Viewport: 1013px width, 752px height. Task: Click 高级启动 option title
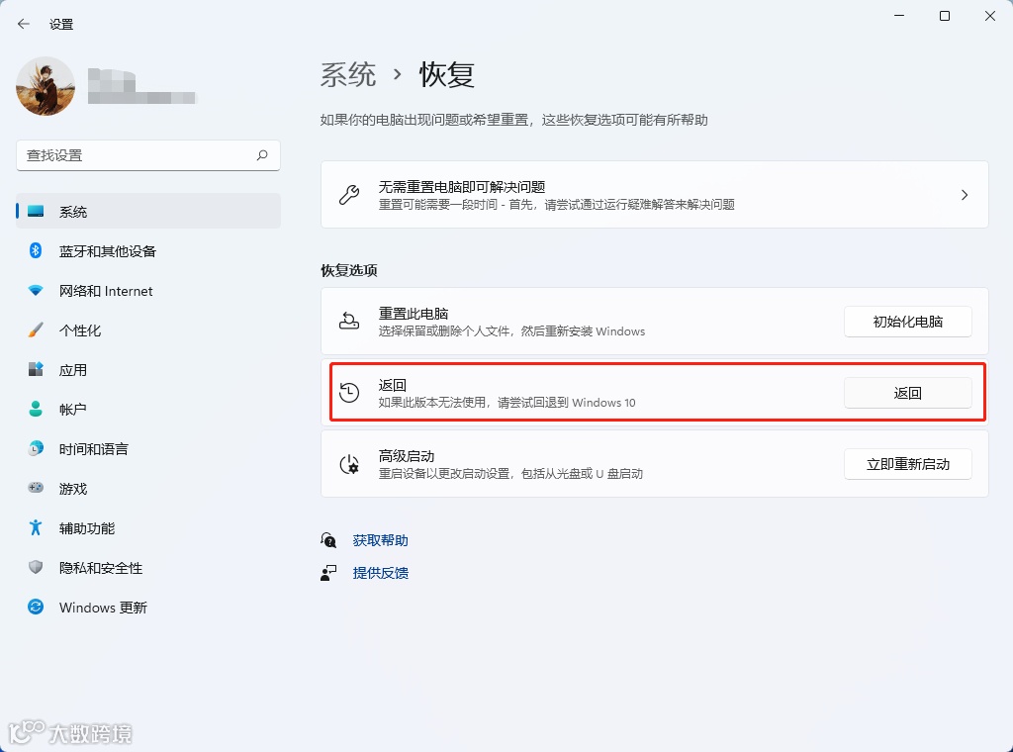click(407, 456)
